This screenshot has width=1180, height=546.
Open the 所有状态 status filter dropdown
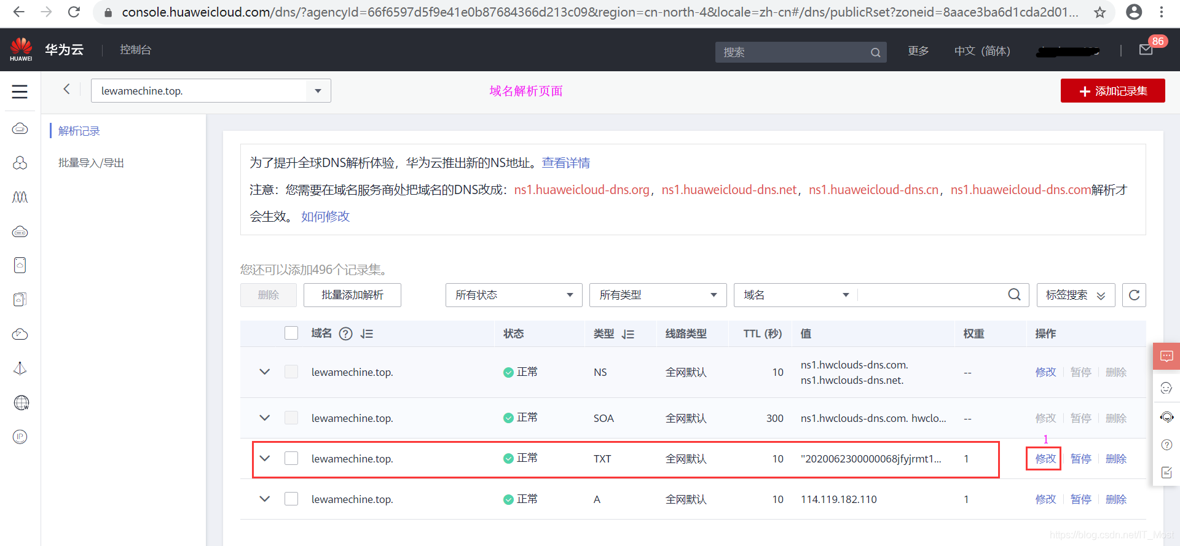point(514,295)
